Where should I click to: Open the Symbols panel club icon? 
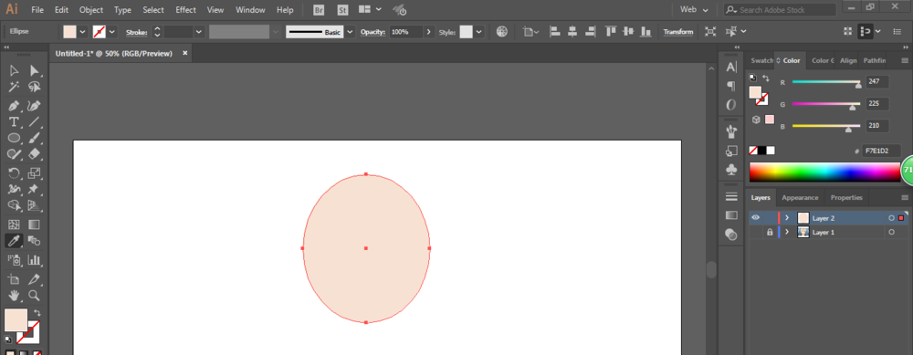tap(731, 170)
